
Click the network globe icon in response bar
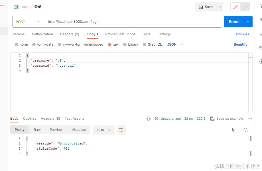(148, 119)
